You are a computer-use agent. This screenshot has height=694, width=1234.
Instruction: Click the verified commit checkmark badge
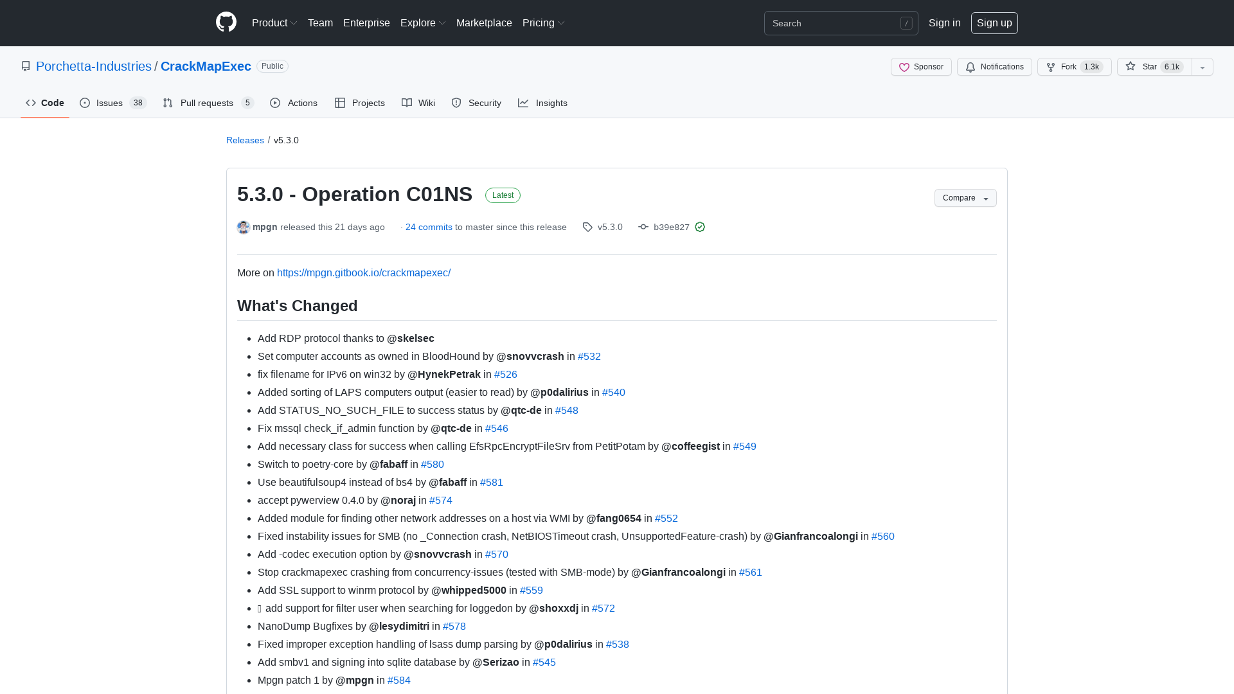701,227
